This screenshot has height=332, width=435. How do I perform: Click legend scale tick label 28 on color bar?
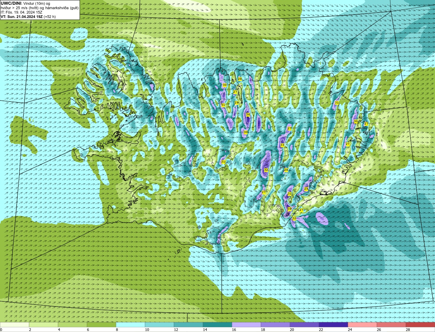coord(407,330)
